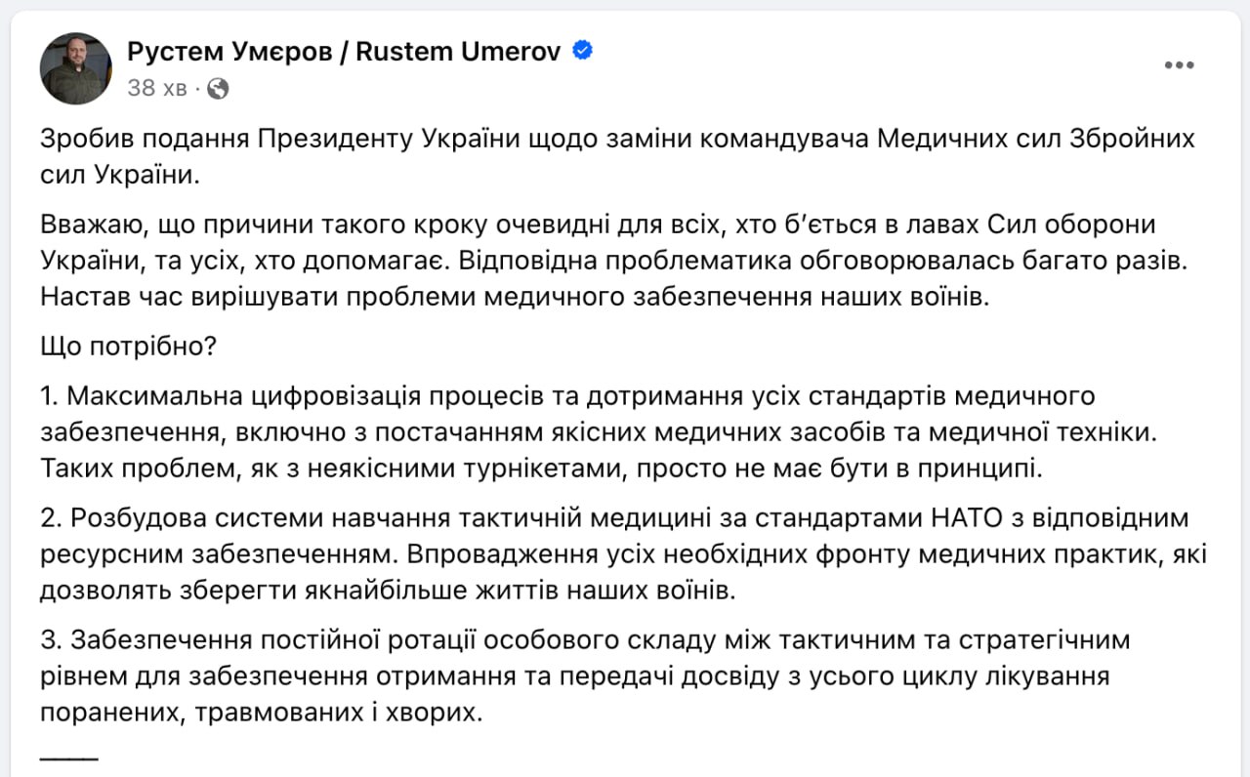Click the line starting 'дозволять зберегти якнайбільше життів'
This screenshot has height=777, width=1250.
pos(391,591)
